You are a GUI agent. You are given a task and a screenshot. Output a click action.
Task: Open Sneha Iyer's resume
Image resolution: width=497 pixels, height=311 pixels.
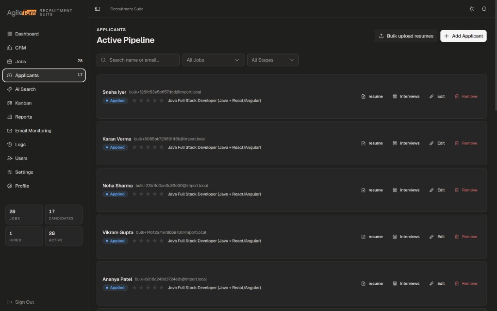tap(372, 97)
